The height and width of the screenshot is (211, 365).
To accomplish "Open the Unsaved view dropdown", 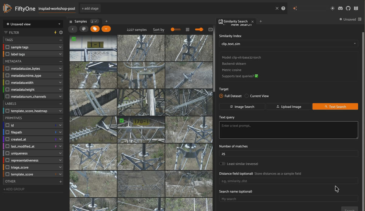I will coord(33,24).
